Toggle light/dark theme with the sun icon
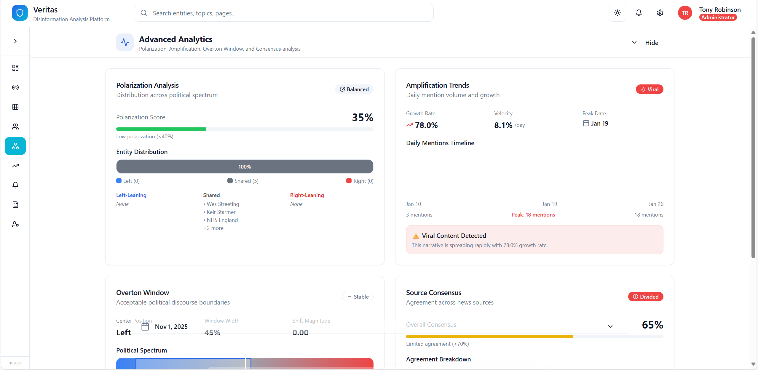Image resolution: width=758 pixels, height=370 pixels. [617, 13]
